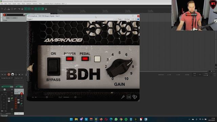
Task: Open the View menu in REAPER
Action: click(x=9, y=4)
